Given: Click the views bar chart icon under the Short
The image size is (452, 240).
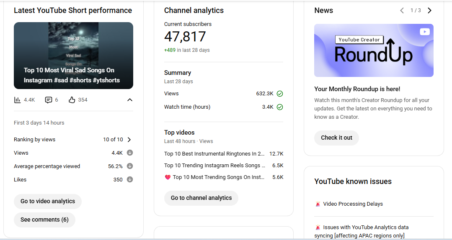Looking at the screenshot, I should 18,100.
